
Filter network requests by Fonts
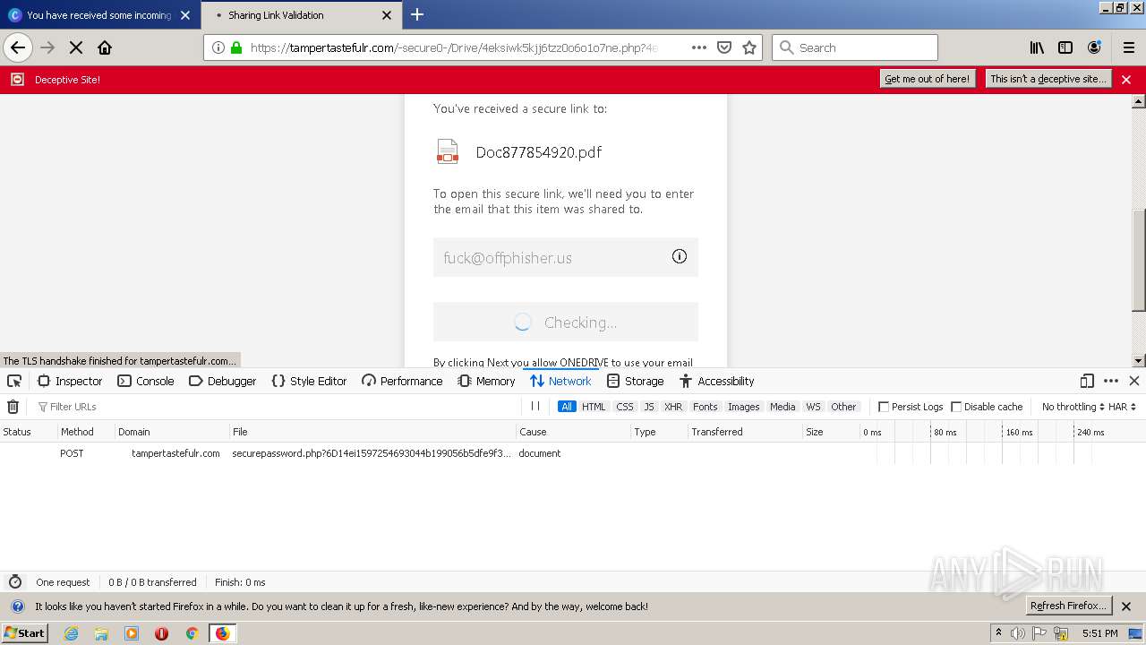(706, 407)
